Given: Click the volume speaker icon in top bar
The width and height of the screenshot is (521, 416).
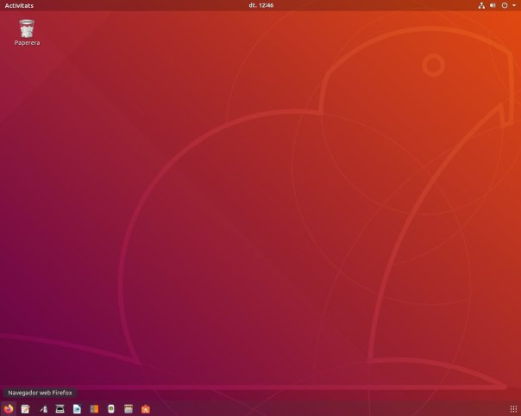Looking at the screenshot, I should point(493,5).
